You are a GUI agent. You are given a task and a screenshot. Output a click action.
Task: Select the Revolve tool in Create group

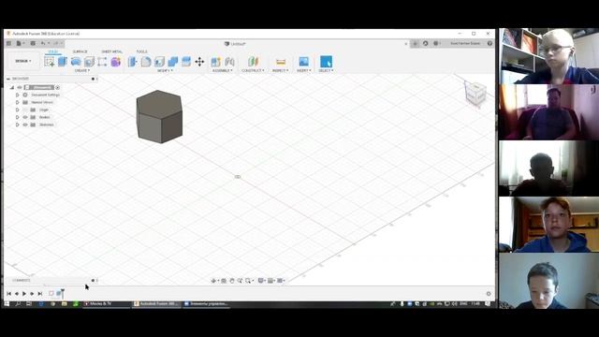pyautogui.click(x=76, y=62)
